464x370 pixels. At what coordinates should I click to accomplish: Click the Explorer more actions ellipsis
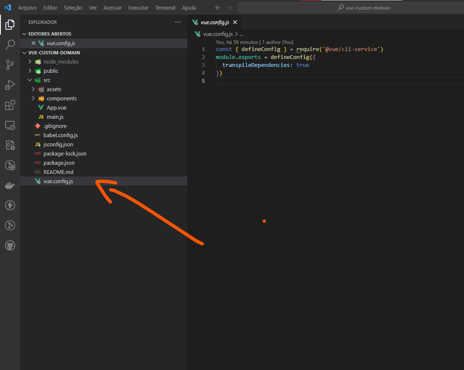[178, 22]
